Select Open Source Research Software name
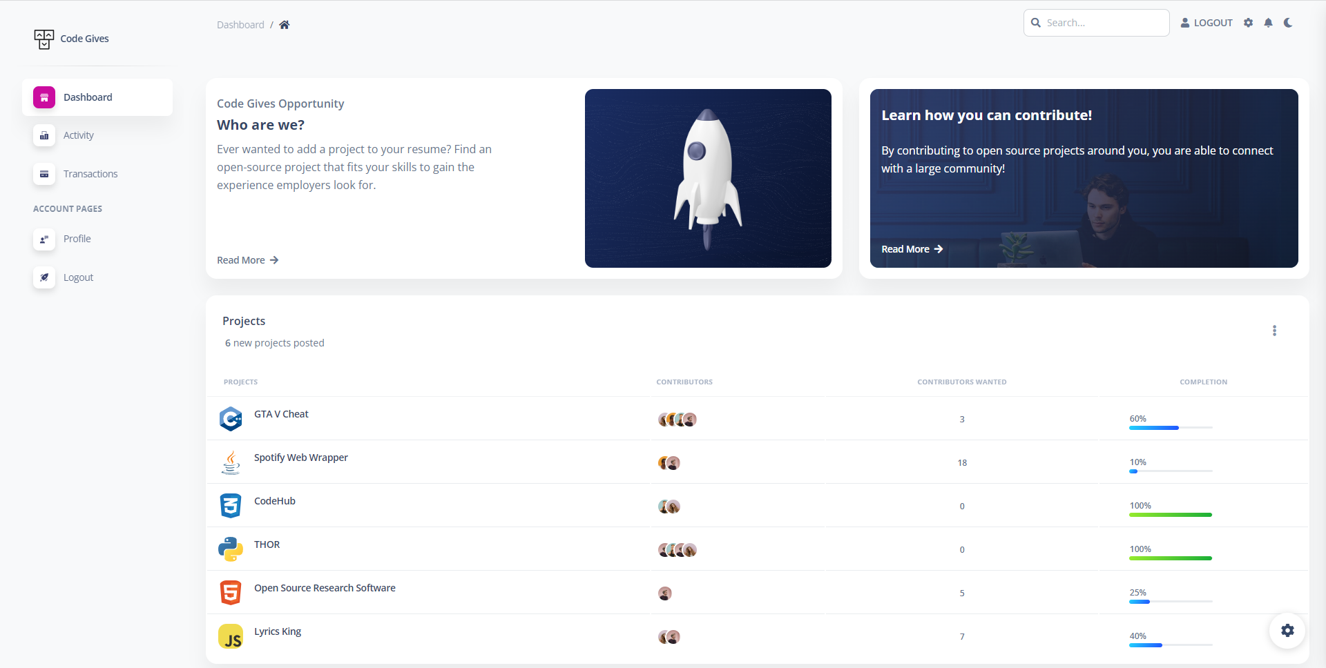 (325, 588)
